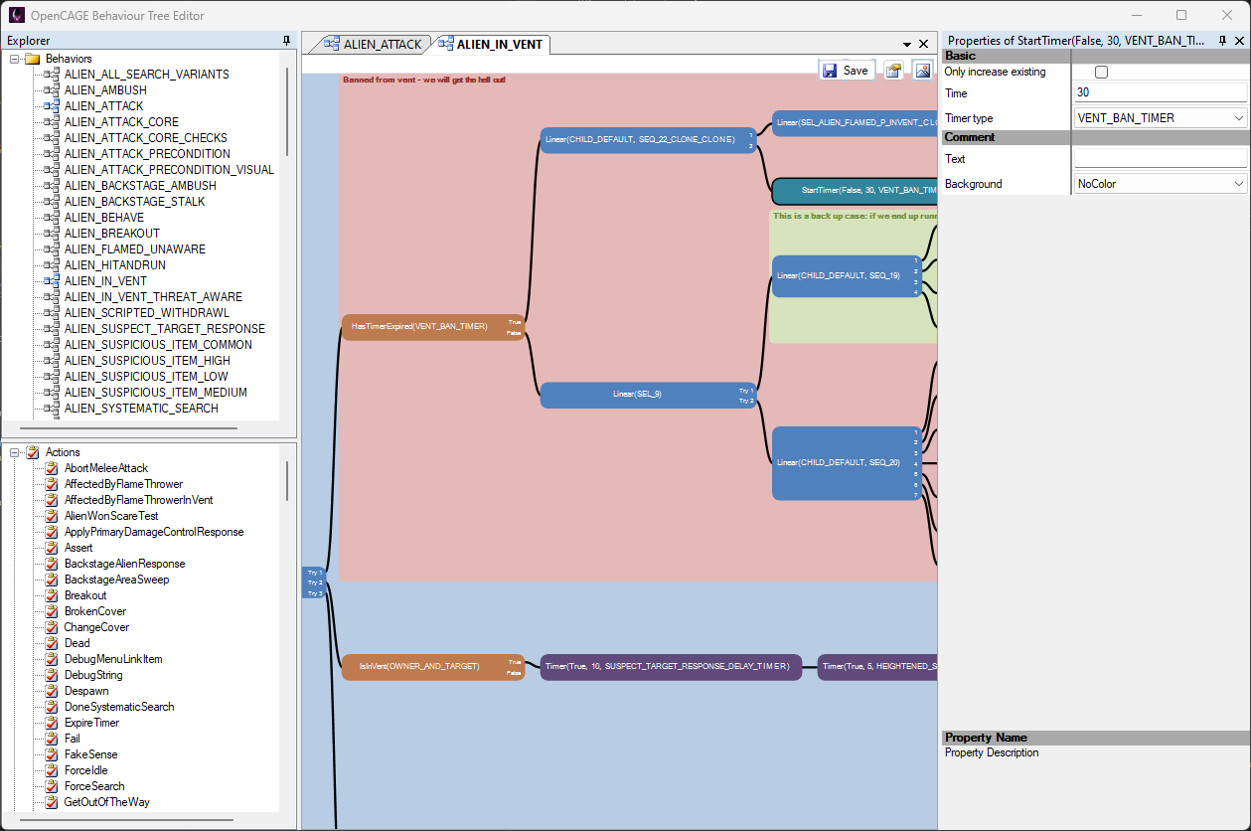Click the Time input field
Screen dimensions: 1251x831
(x=1161, y=92)
